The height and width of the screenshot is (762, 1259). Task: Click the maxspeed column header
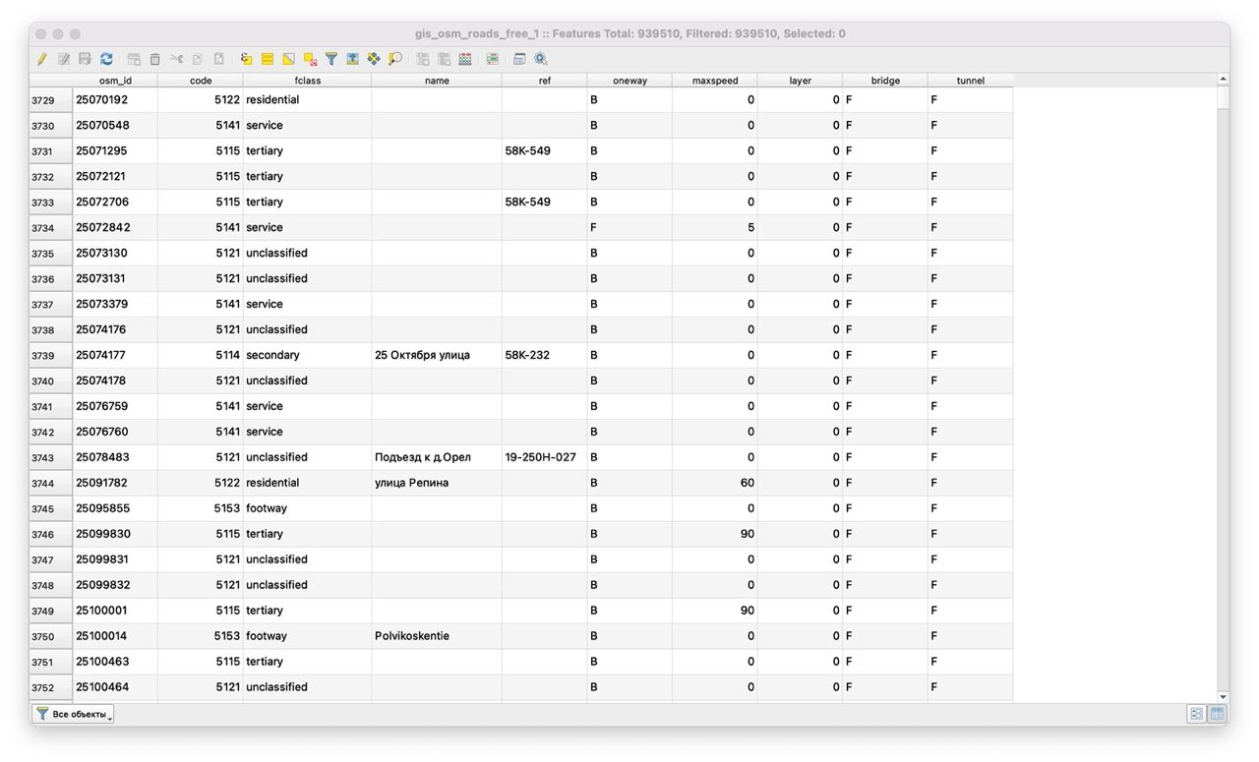(714, 81)
